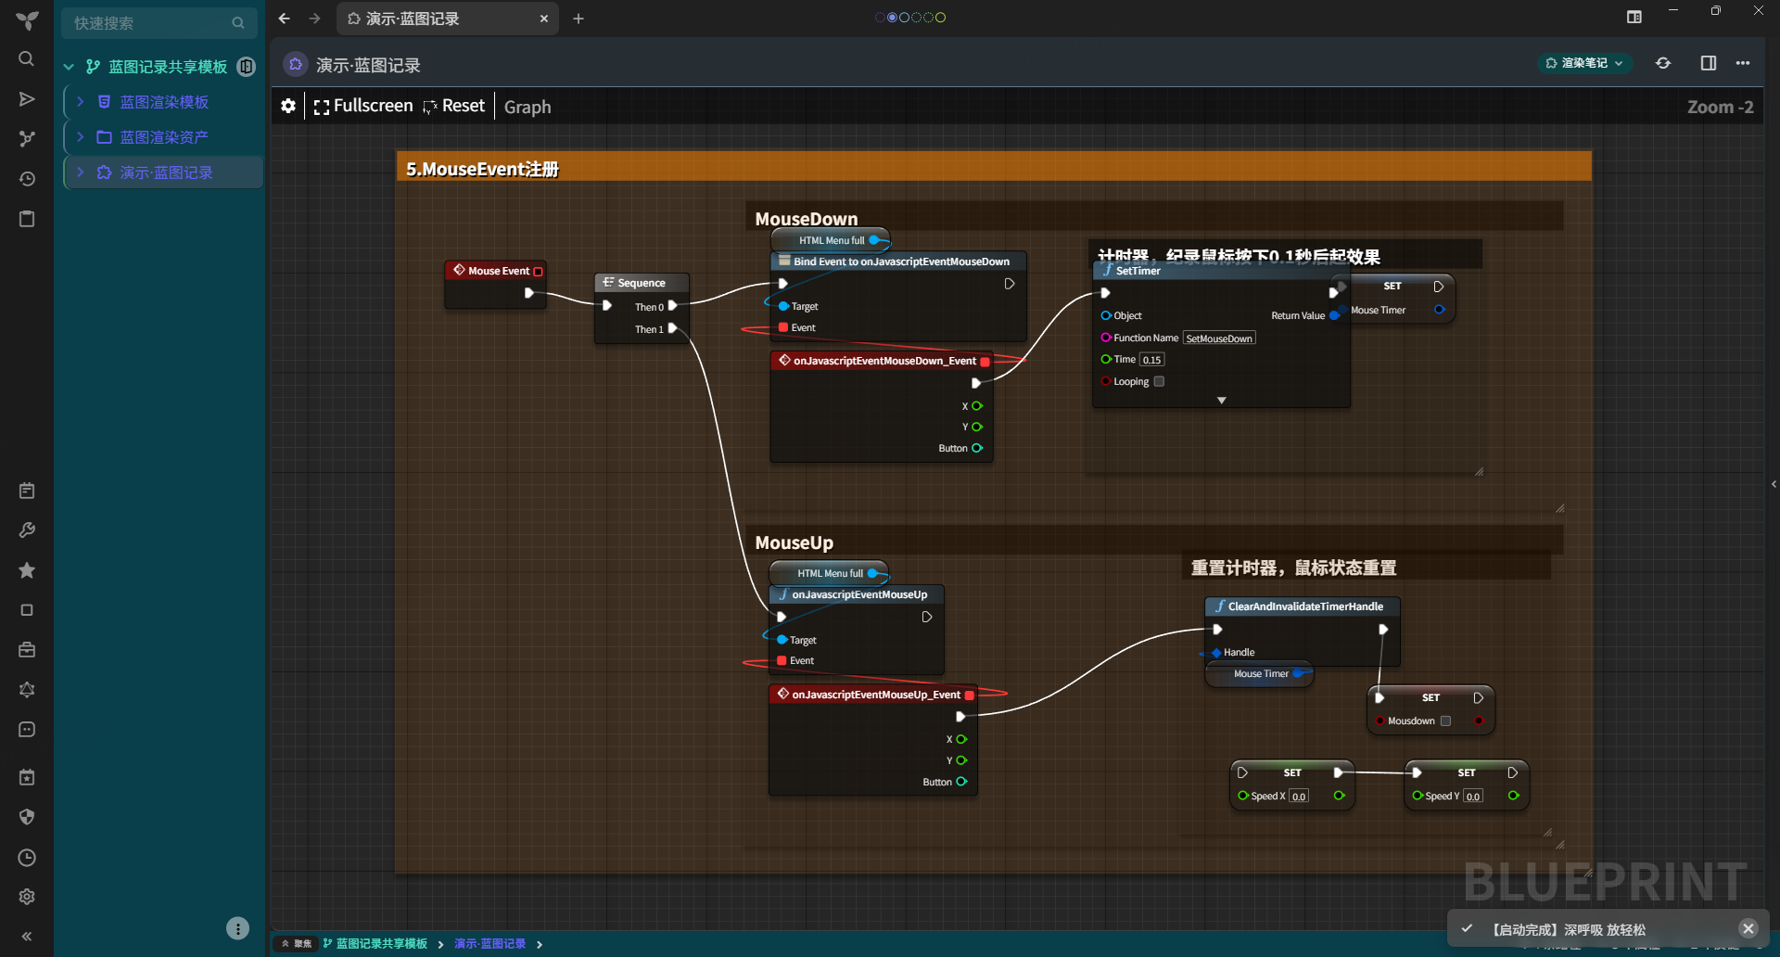This screenshot has height=957, width=1780.
Task: Select the Sequence node header
Action: click(642, 283)
